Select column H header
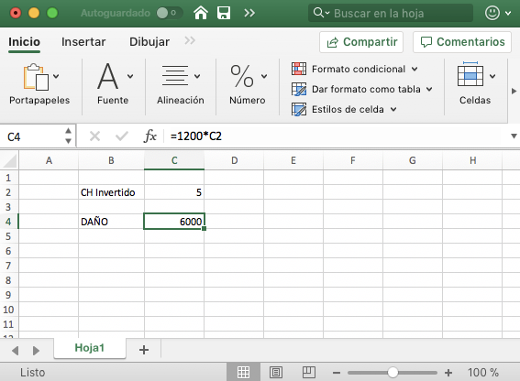This screenshot has height=381, width=520. 472,160
